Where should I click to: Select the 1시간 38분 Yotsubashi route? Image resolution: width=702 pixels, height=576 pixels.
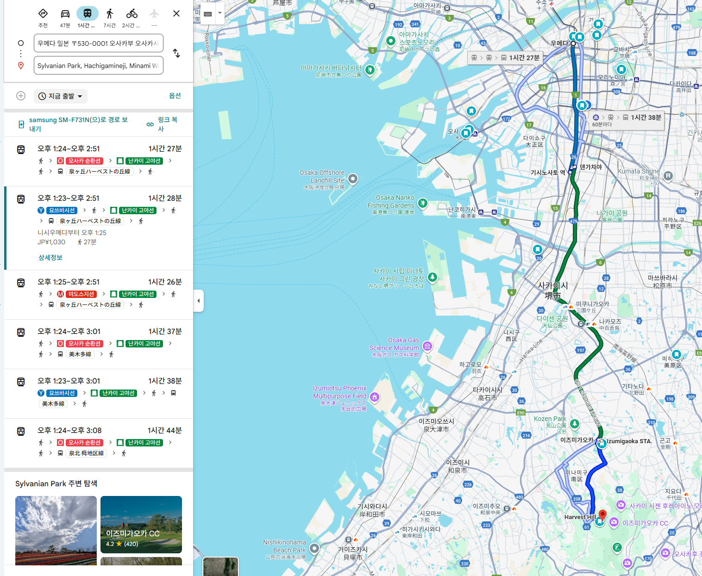(x=99, y=393)
